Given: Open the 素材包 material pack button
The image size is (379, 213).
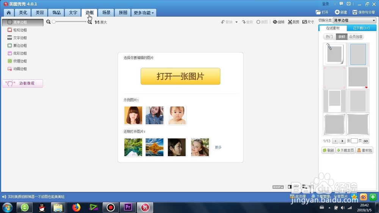Looking at the screenshot, I should (365, 150).
